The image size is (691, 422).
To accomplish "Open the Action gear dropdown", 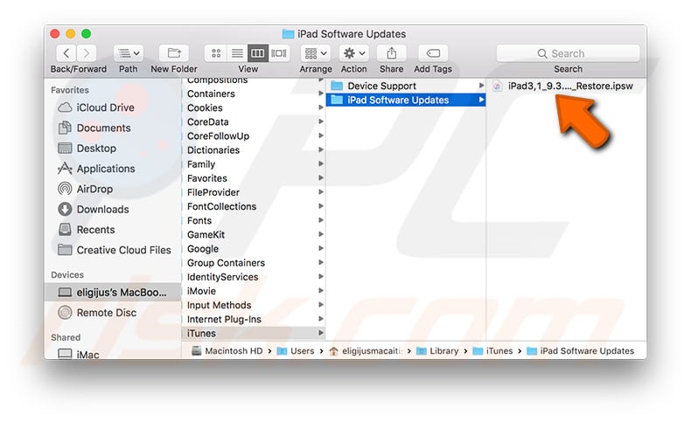I will click(353, 53).
